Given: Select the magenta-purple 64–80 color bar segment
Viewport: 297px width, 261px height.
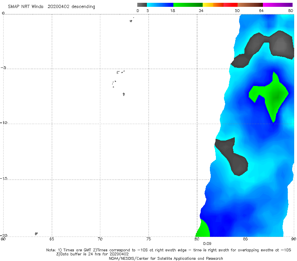Looking at the screenshot, I should pos(278,5).
